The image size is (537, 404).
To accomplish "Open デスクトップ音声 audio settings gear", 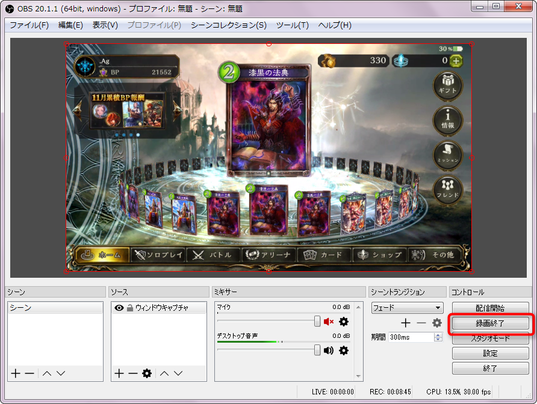I will point(344,350).
